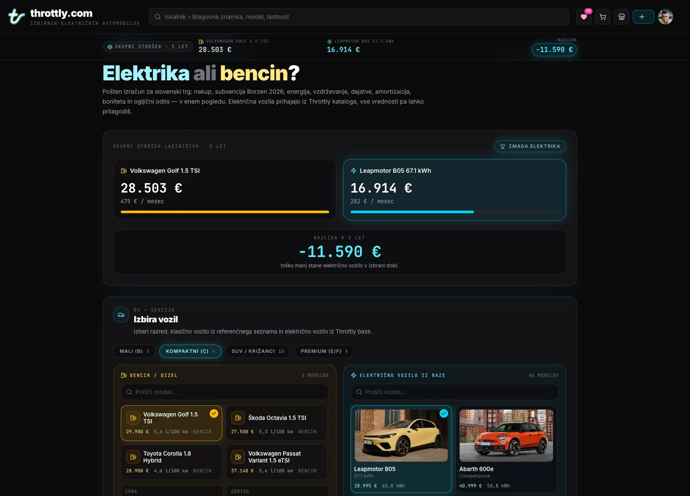Click the lightning icon next to ELEKTRIČNO VOZILO IZ BAZE
The height and width of the screenshot is (496, 690).
point(354,375)
